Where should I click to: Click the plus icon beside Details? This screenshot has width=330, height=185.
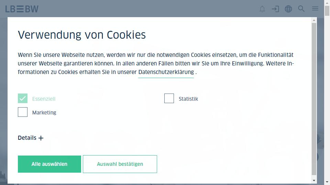coord(41,138)
